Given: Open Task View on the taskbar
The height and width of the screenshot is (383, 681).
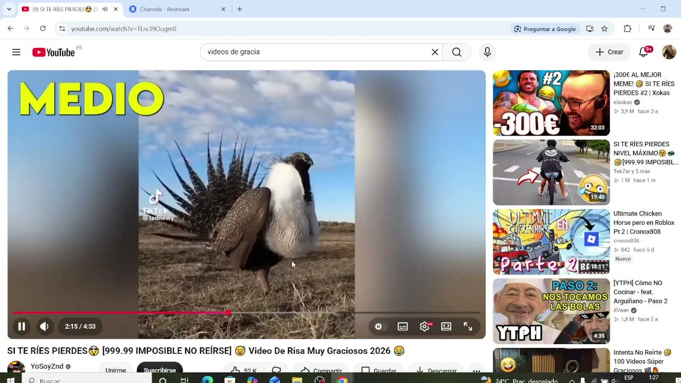Looking at the screenshot, I should tap(185, 380).
